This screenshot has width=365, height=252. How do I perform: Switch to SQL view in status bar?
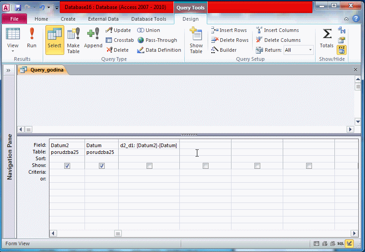click(341, 243)
